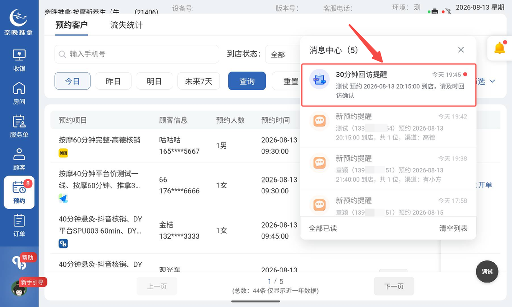
Task: Open the 19:38 新预约提醒 from 章颖
Action: [388, 169]
